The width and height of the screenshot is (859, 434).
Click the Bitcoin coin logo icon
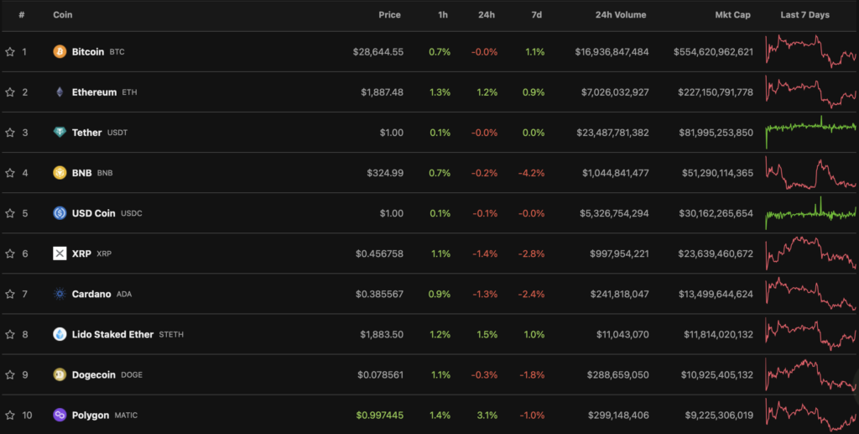(x=60, y=52)
